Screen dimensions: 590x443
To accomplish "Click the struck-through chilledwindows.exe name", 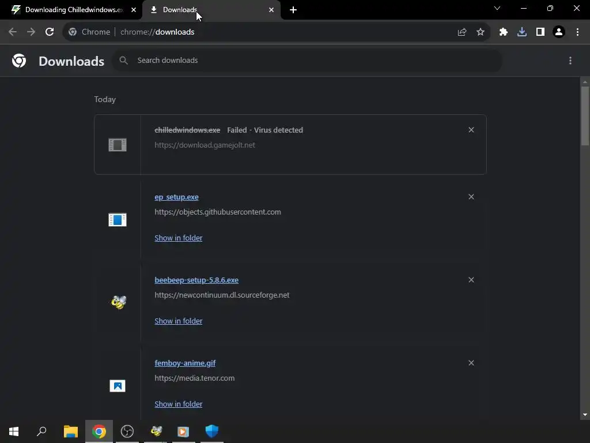I will [187, 130].
